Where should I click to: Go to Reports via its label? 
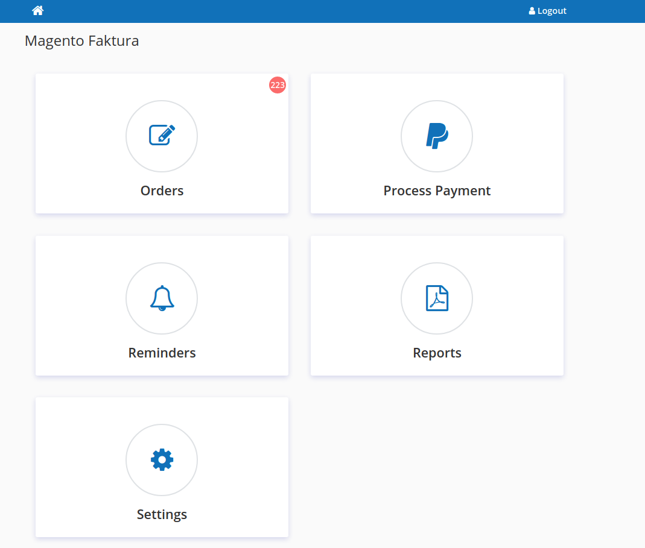[x=437, y=353]
